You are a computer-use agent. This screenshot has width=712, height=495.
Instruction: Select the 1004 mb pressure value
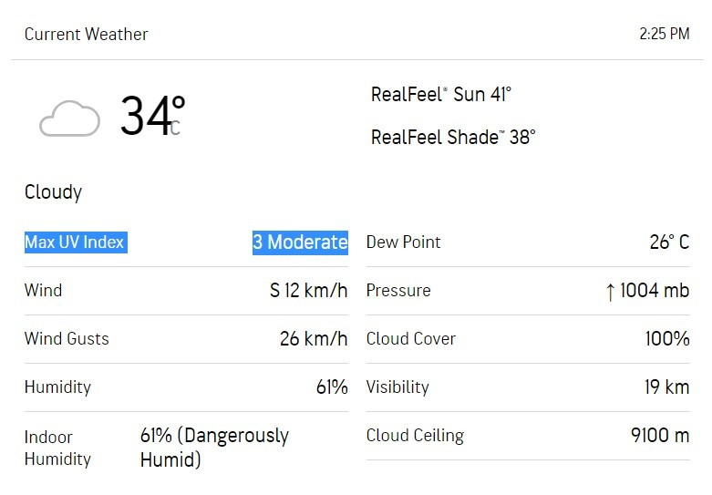click(655, 291)
